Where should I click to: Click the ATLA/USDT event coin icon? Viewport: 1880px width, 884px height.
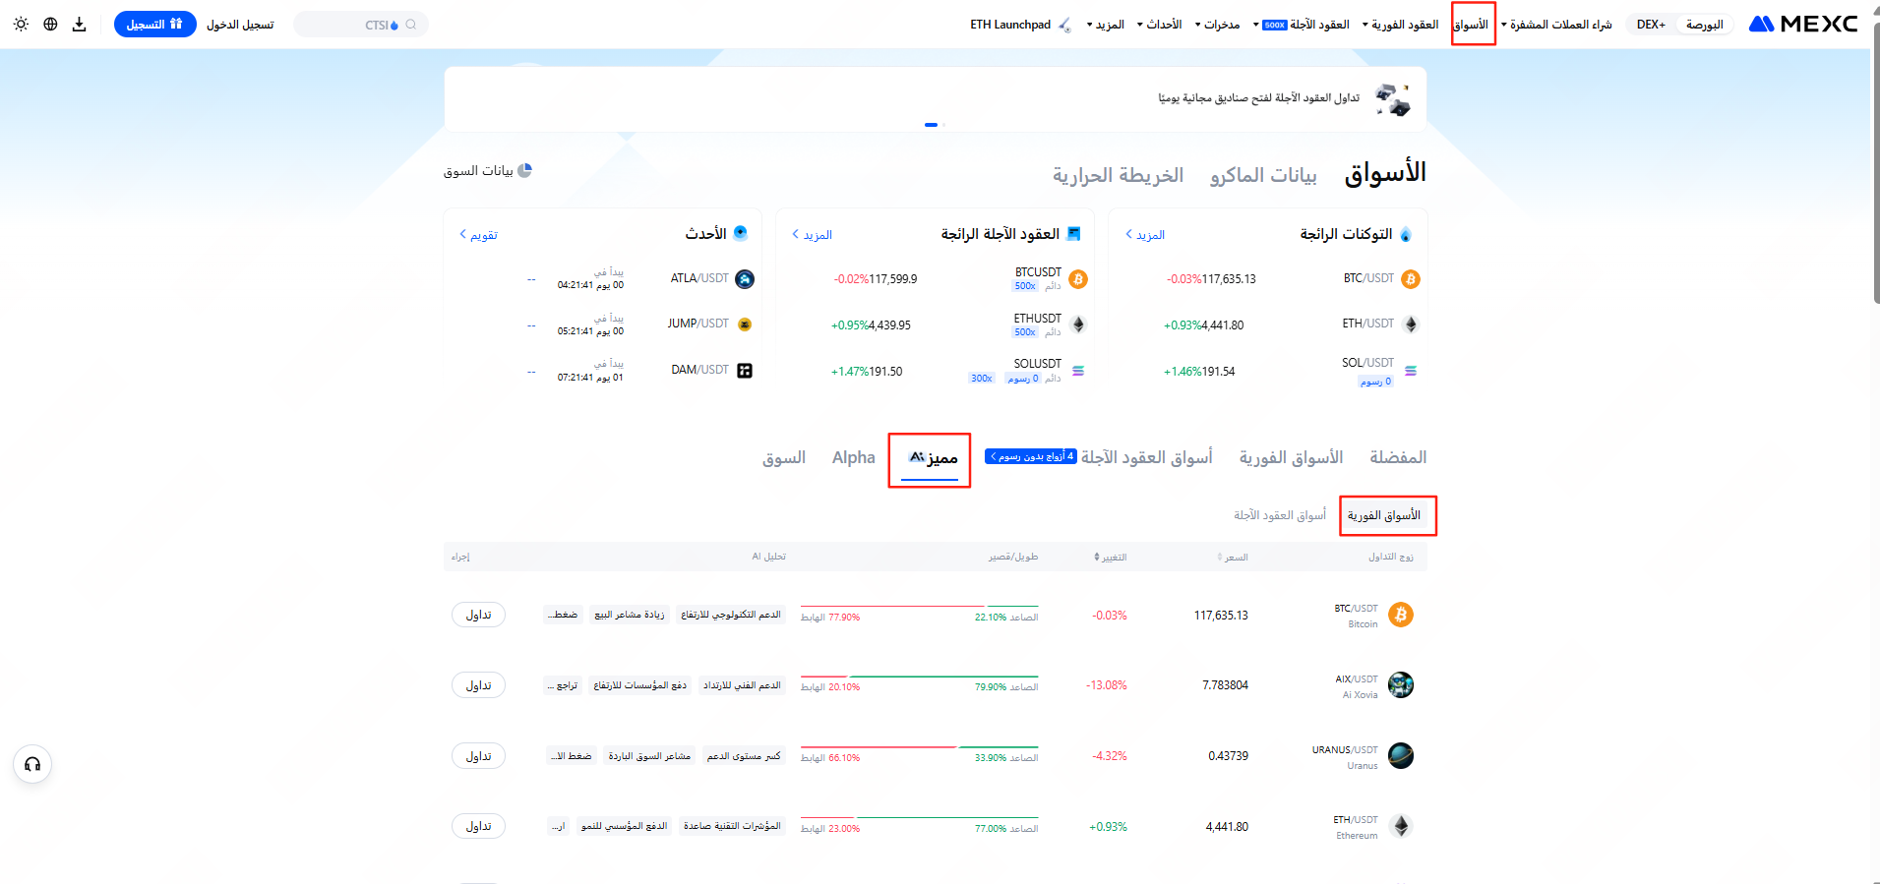tap(745, 279)
